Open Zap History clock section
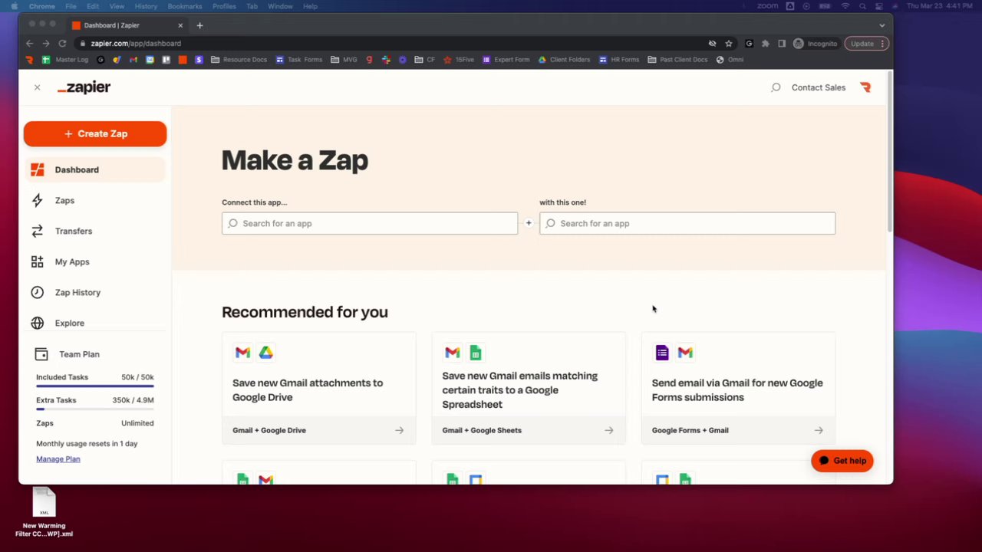The image size is (982, 552). 95,292
